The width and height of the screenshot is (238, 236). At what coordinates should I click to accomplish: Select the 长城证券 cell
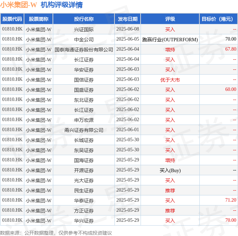84,140
